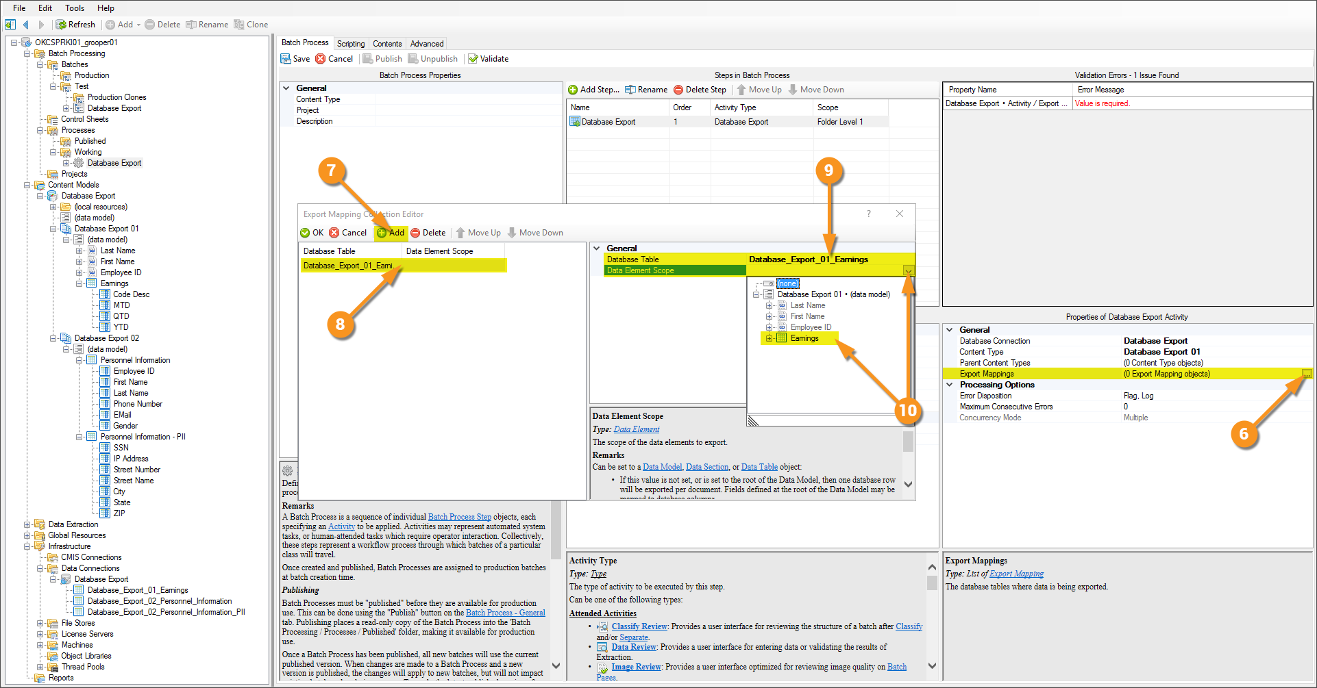Click the Add Step plus icon
The height and width of the screenshot is (688, 1317).
573,90
